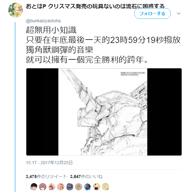This screenshot has width=190, height=192.
Task: Click the Mobile Suit Gundam Unicorn caption text
Action: tap(133, 74)
